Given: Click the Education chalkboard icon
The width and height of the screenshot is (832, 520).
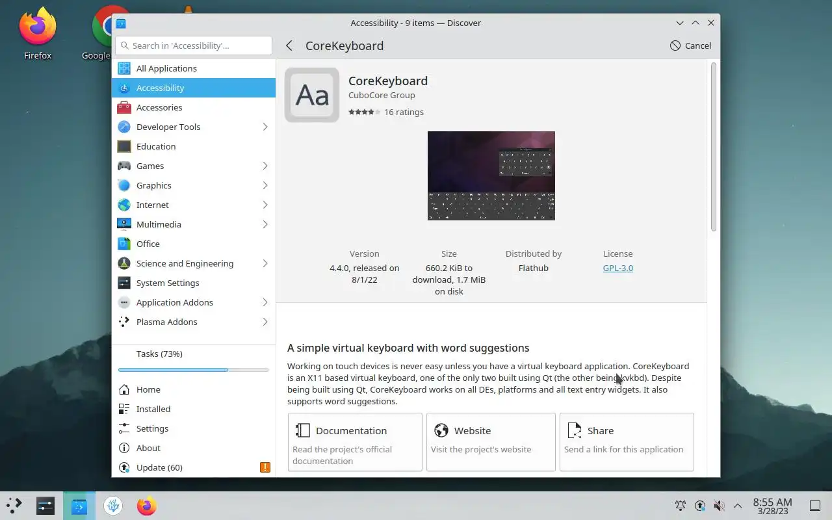Looking at the screenshot, I should pyautogui.click(x=123, y=146).
